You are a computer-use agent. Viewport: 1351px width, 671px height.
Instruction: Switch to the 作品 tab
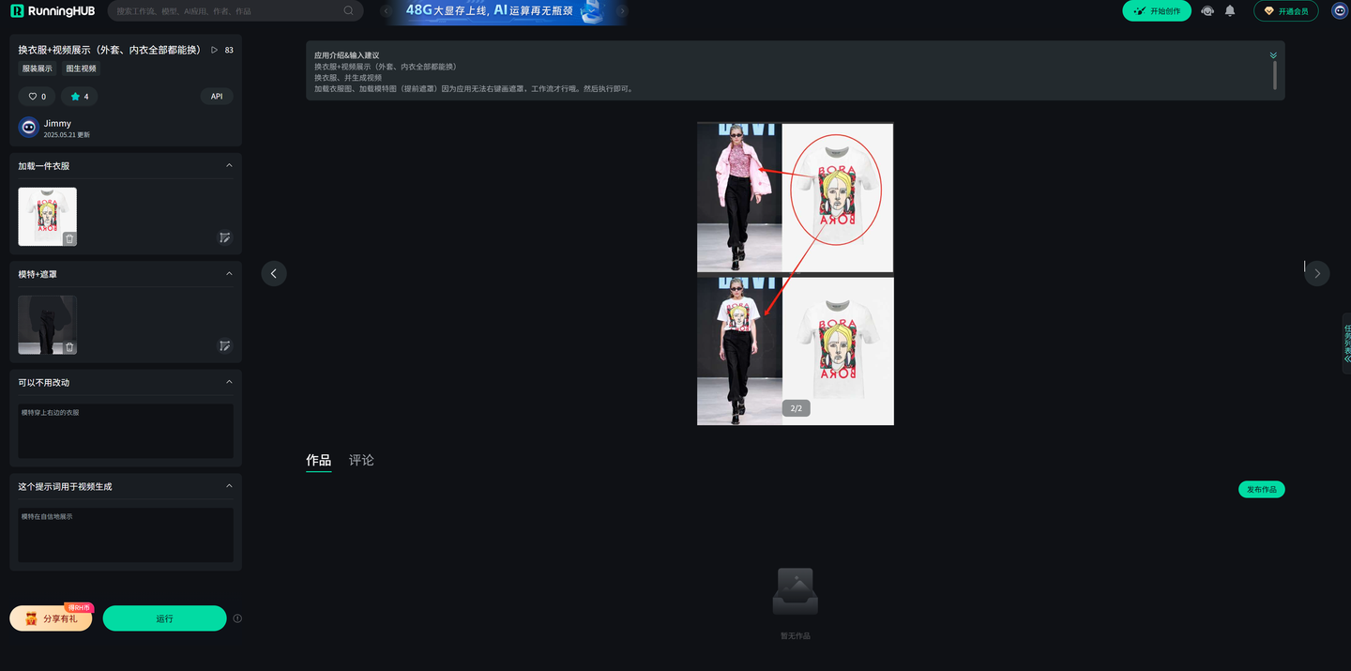click(319, 461)
